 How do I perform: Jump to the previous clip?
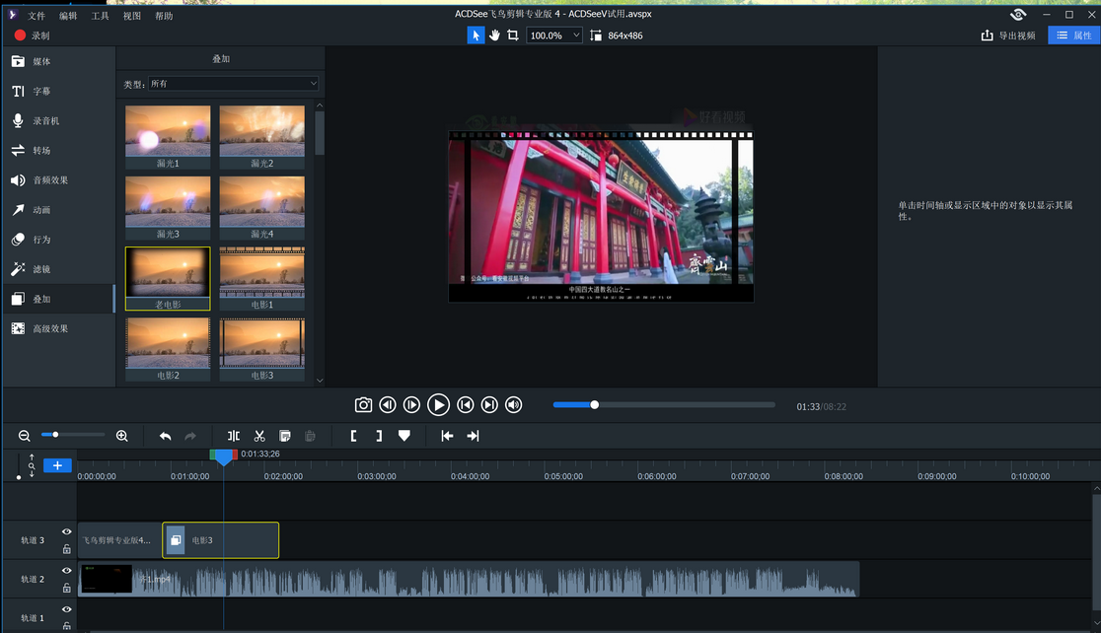(465, 405)
